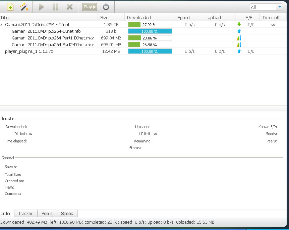The width and height of the screenshot is (289, 230).
Task: Collapse the Gamani.2011.DvDrip.x264 - DJnet torrent
Action: 1,24
